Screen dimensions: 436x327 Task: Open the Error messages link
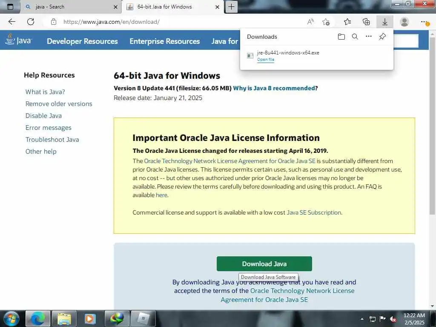pos(49,128)
